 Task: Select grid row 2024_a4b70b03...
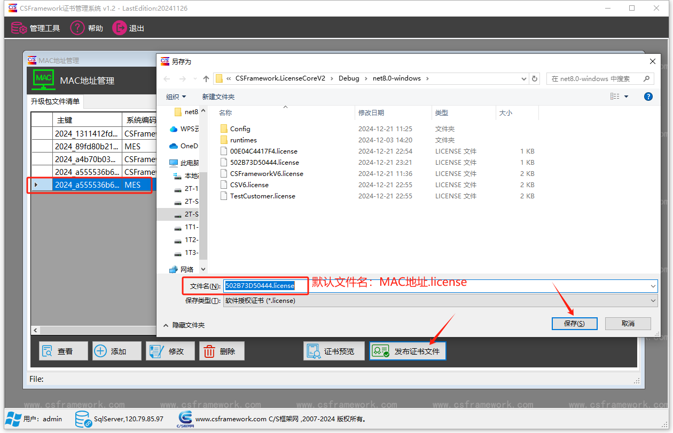tap(92, 159)
